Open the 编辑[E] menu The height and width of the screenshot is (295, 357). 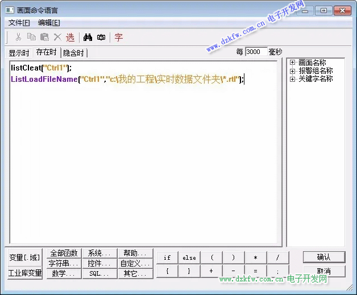(49, 23)
